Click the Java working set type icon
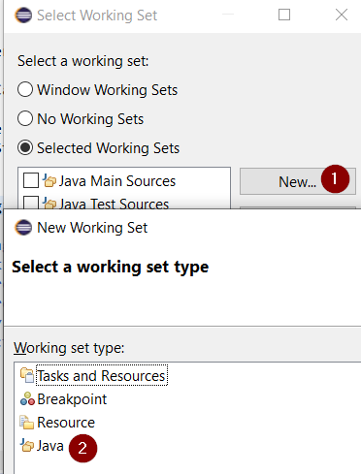This screenshot has width=361, height=474. coord(27,446)
